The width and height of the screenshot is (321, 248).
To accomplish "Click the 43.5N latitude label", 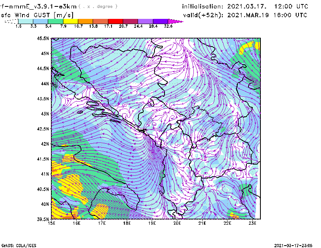I will 43,99.
